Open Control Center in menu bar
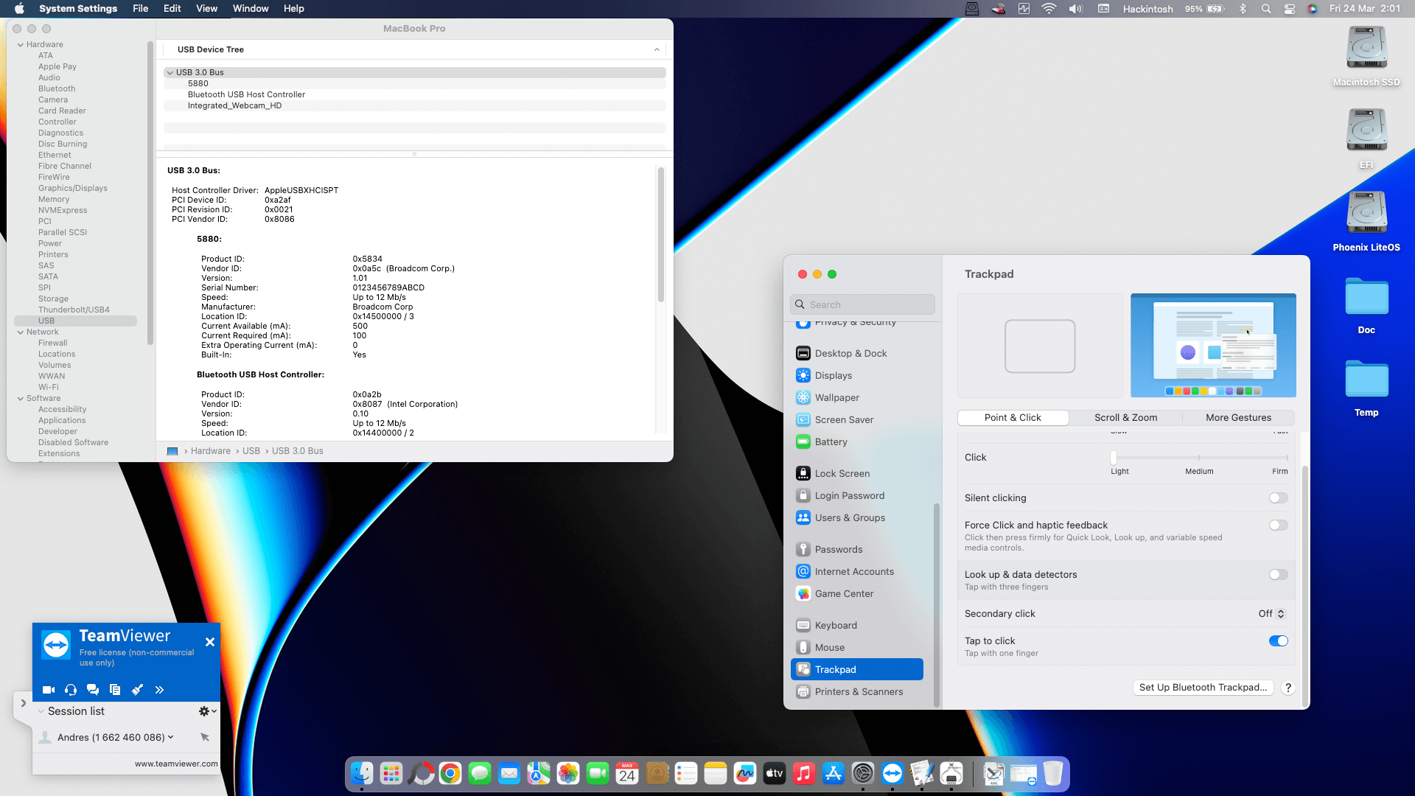 tap(1290, 9)
